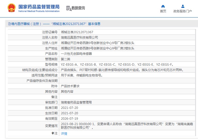Open the 数据查询 search icon
Viewport: 198px width, 139px height.
(69, 8)
